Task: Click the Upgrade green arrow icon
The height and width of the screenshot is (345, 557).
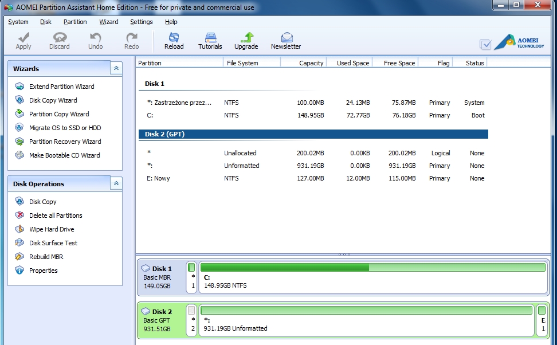Action: [x=246, y=37]
